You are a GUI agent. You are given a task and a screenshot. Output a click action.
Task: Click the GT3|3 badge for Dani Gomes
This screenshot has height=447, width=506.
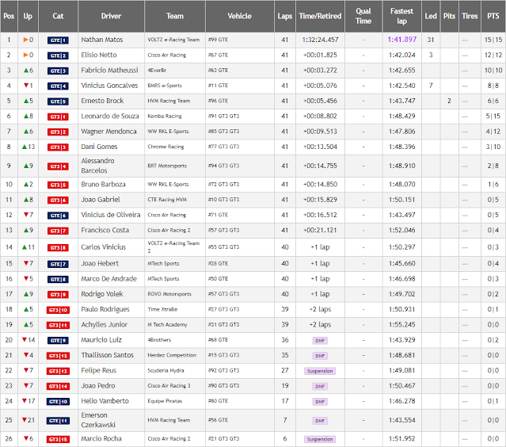[58, 147]
